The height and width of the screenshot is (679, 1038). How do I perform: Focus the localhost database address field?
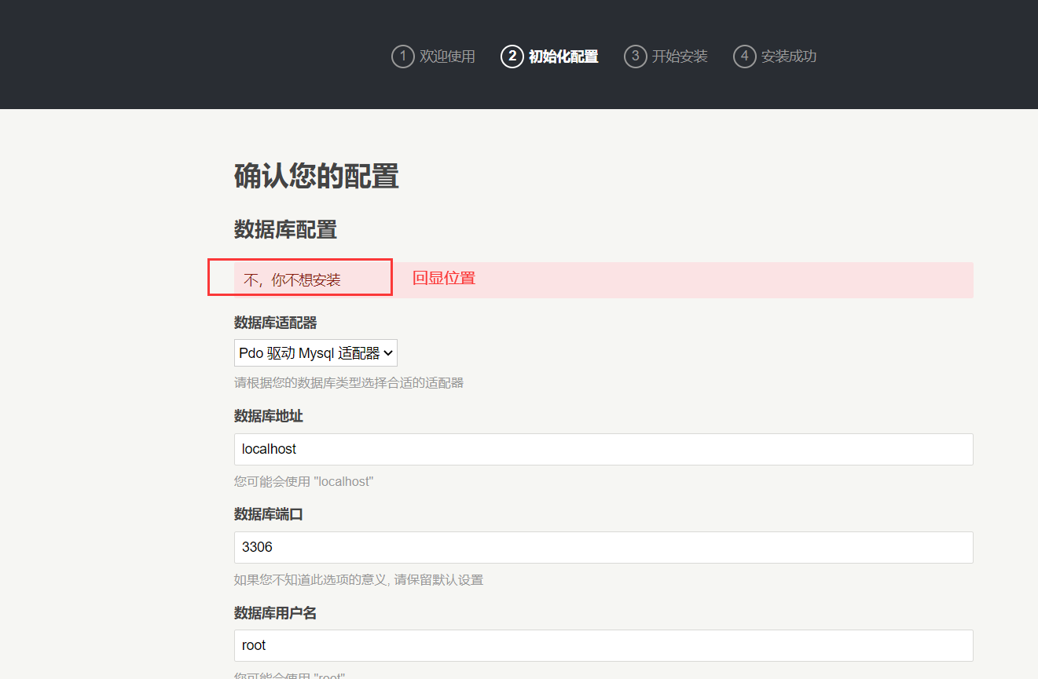[603, 449]
